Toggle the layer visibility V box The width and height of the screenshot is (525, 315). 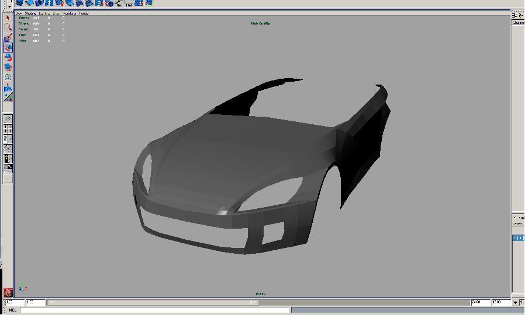[515, 238]
